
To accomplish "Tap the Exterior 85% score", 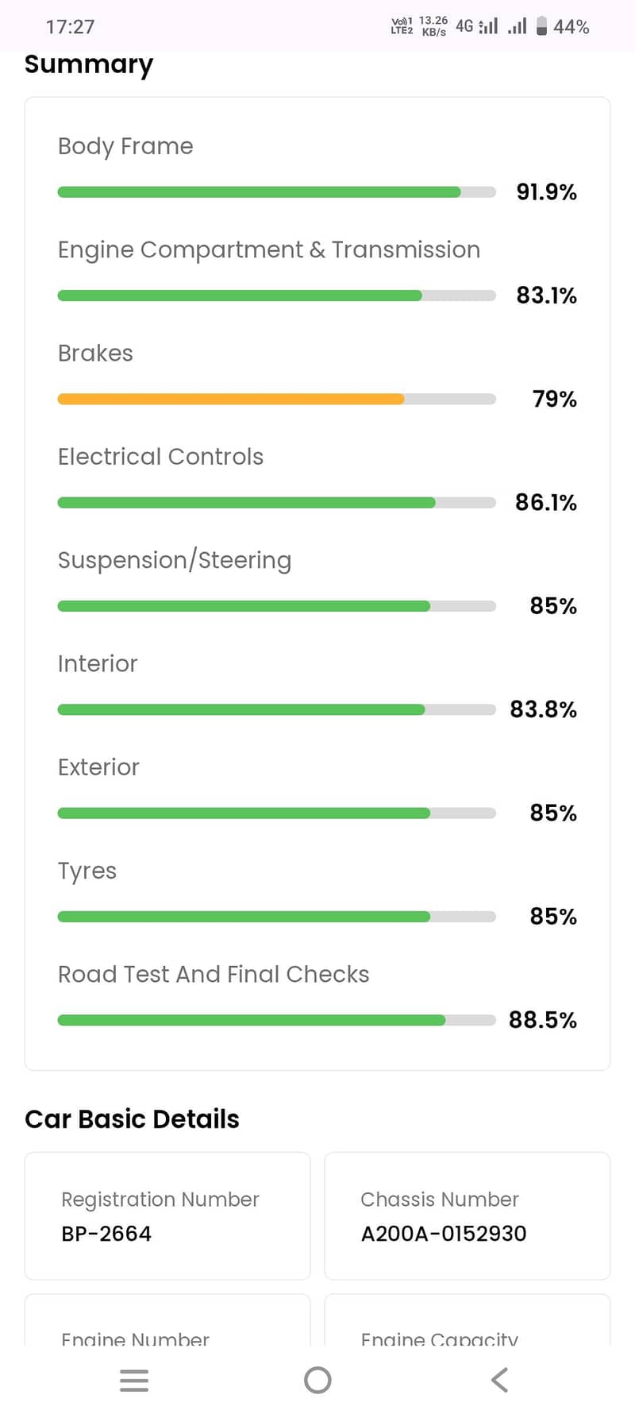I will click(x=552, y=813).
